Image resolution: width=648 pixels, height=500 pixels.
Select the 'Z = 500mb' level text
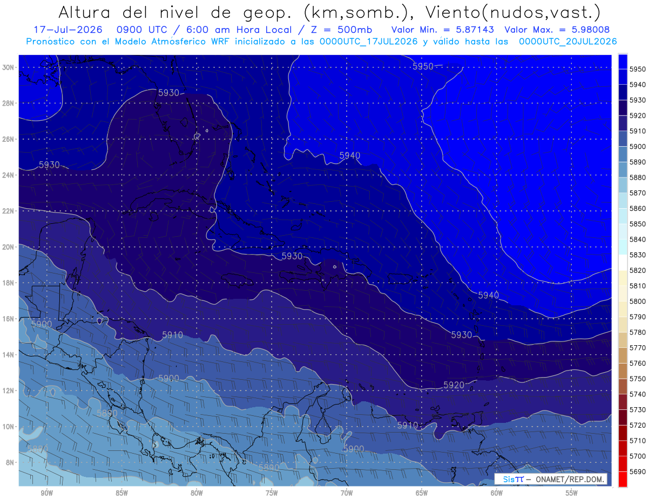click(x=341, y=30)
